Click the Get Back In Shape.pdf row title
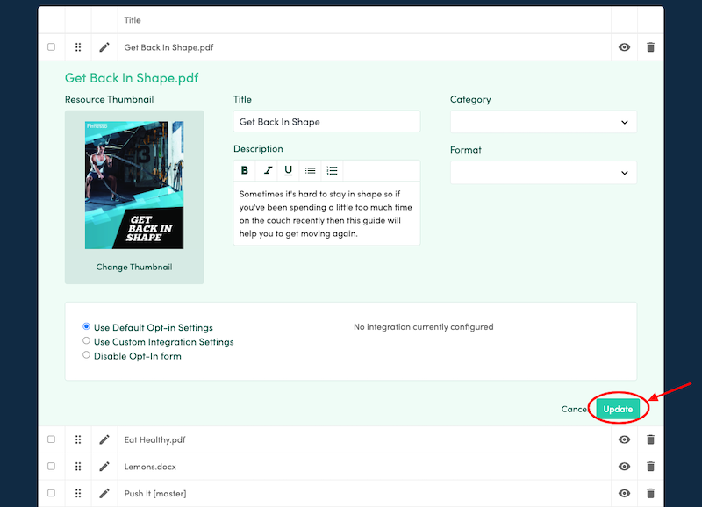The image size is (702, 507). [168, 47]
